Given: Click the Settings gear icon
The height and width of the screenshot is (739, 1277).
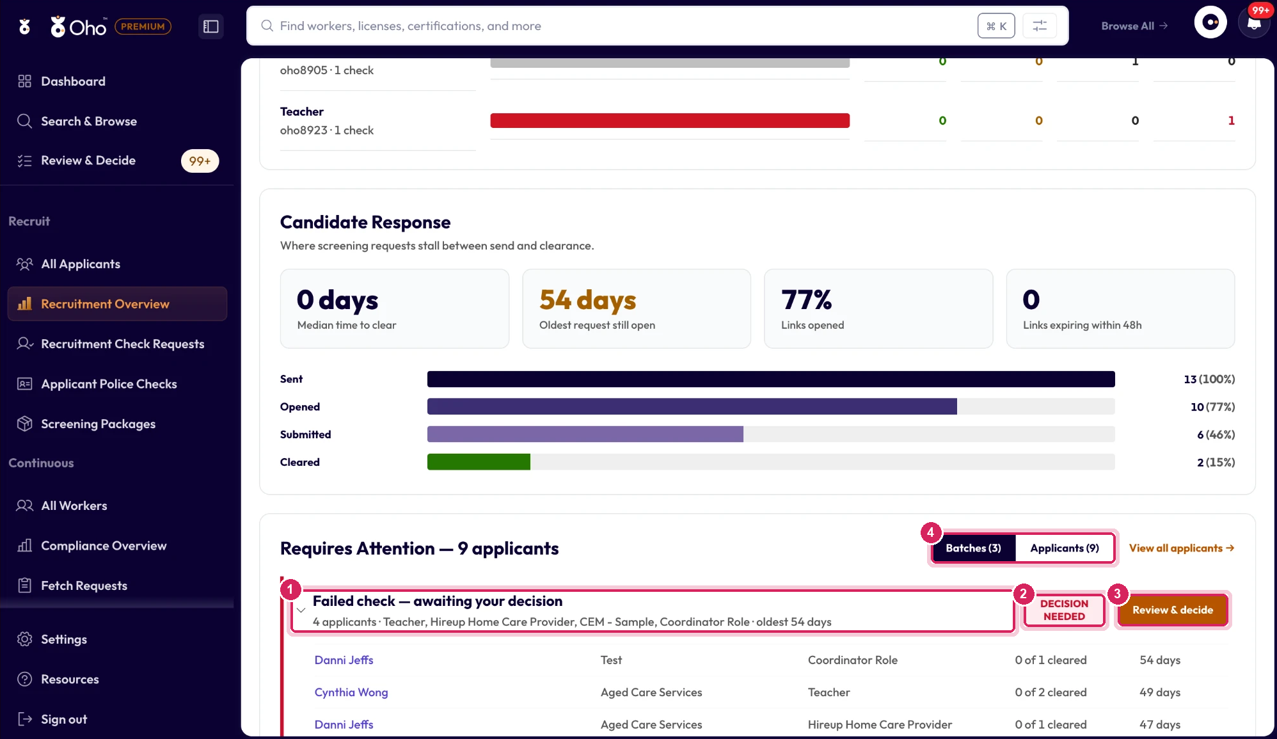Looking at the screenshot, I should pyautogui.click(x=24, y=639).
